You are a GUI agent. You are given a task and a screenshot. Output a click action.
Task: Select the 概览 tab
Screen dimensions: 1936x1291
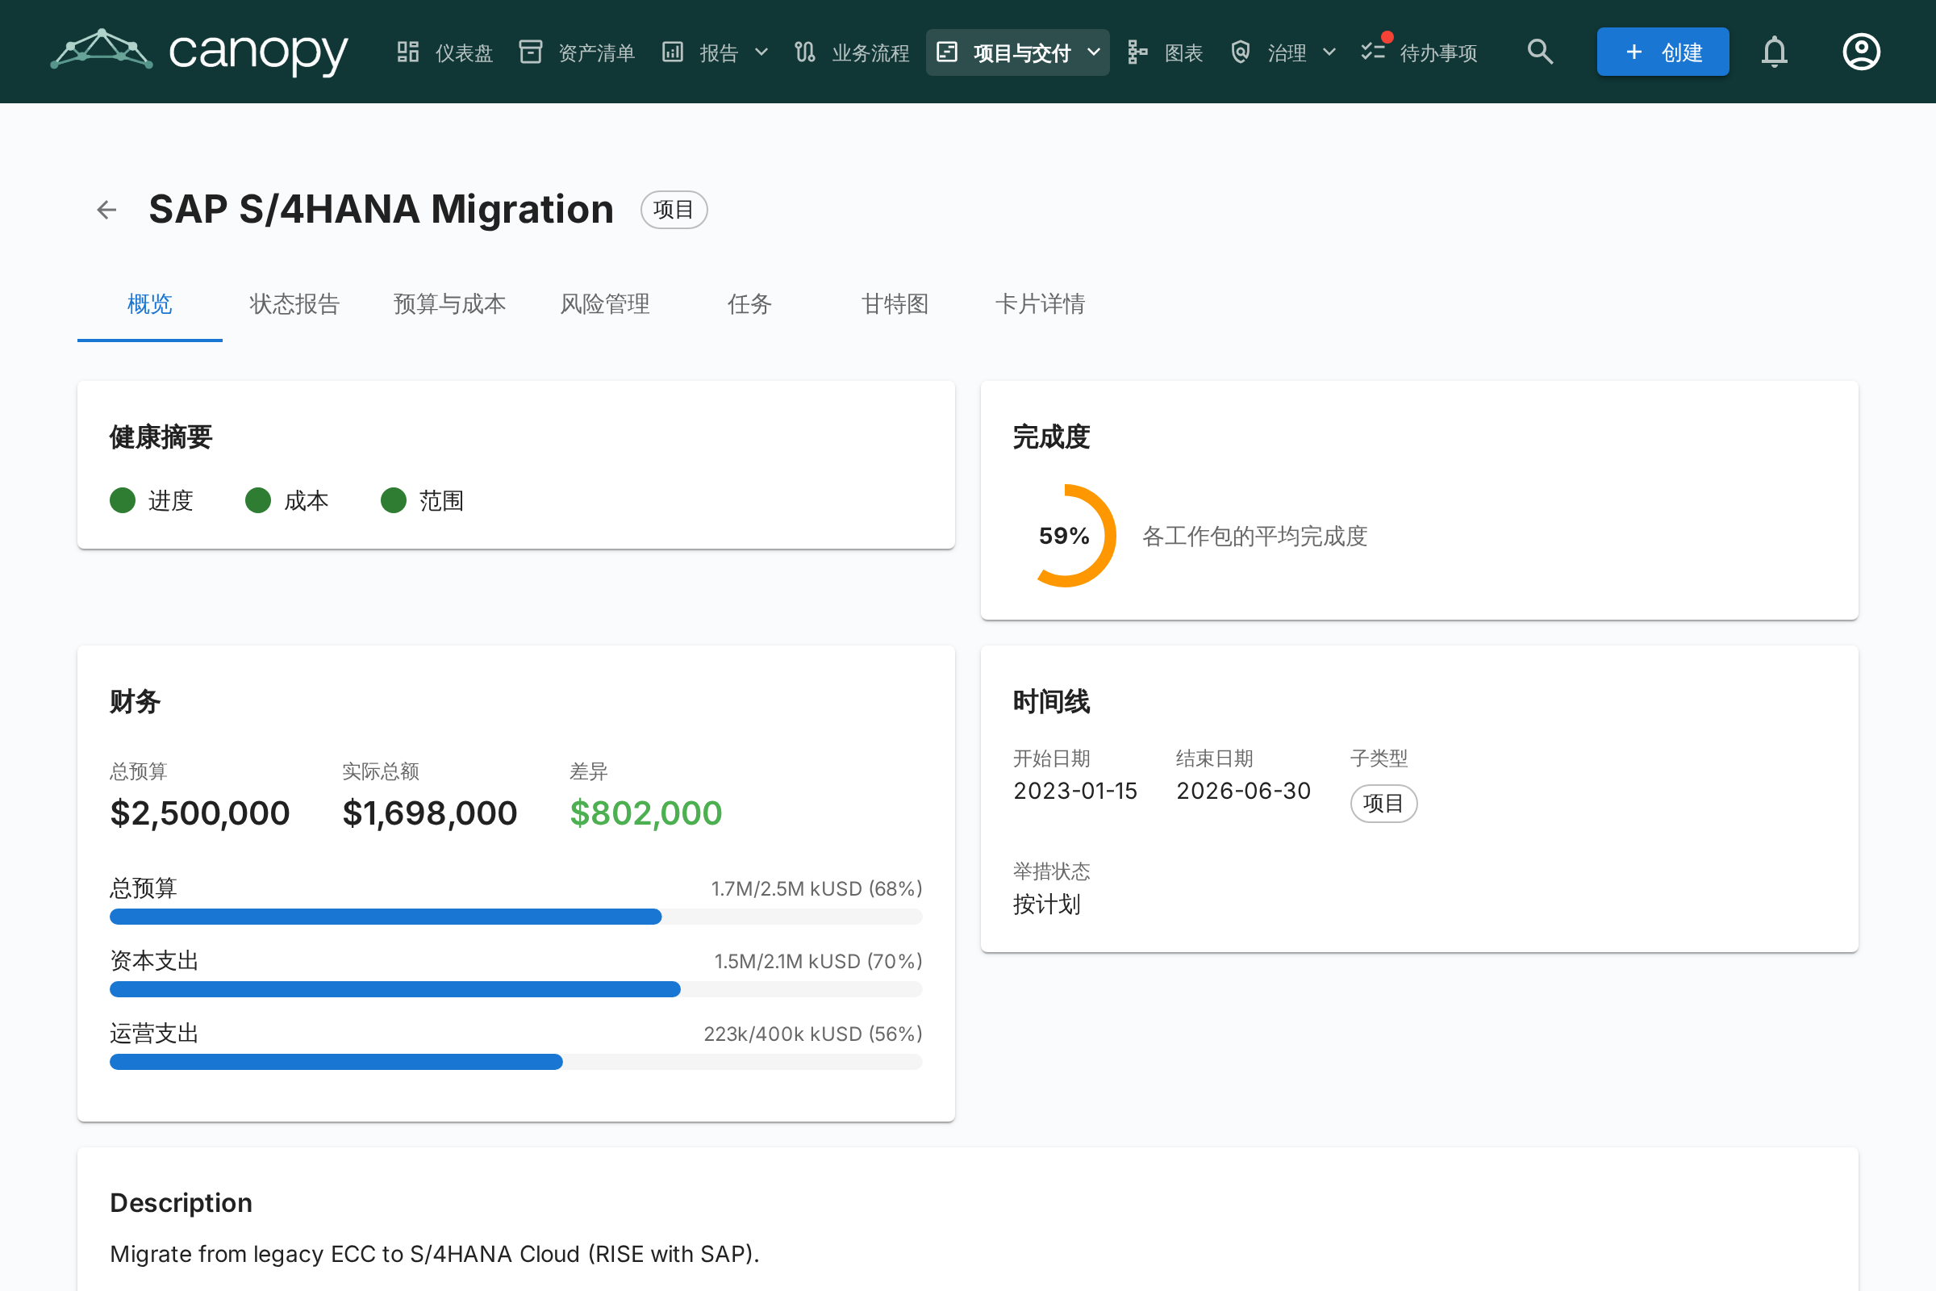(150, 305)
